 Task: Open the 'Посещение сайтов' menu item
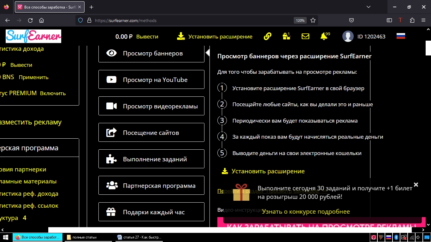[151, 133]
